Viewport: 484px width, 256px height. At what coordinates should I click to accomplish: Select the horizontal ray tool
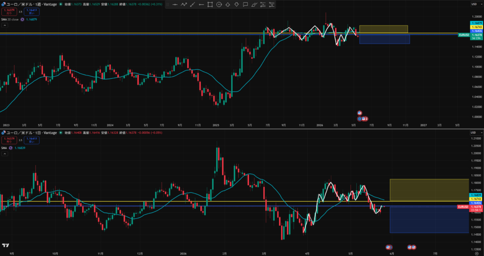pyautogui.click(x=201, y=5)
